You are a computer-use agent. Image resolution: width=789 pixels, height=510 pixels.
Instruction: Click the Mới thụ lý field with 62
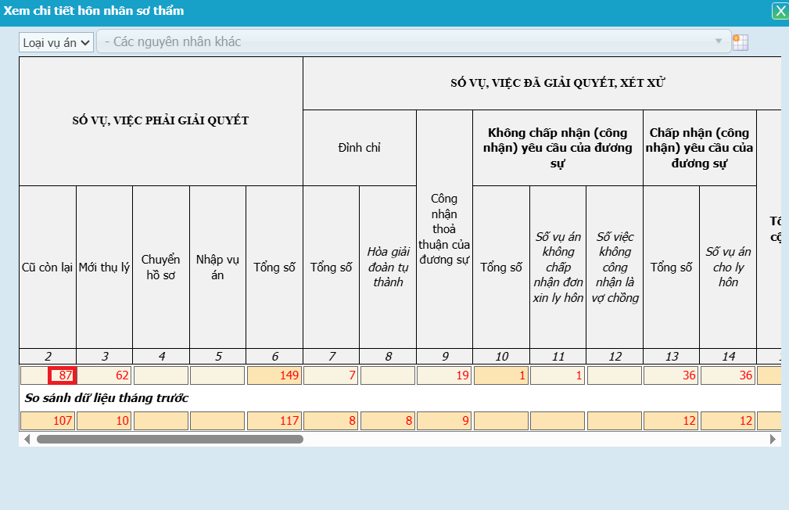[x=104, y=375]
